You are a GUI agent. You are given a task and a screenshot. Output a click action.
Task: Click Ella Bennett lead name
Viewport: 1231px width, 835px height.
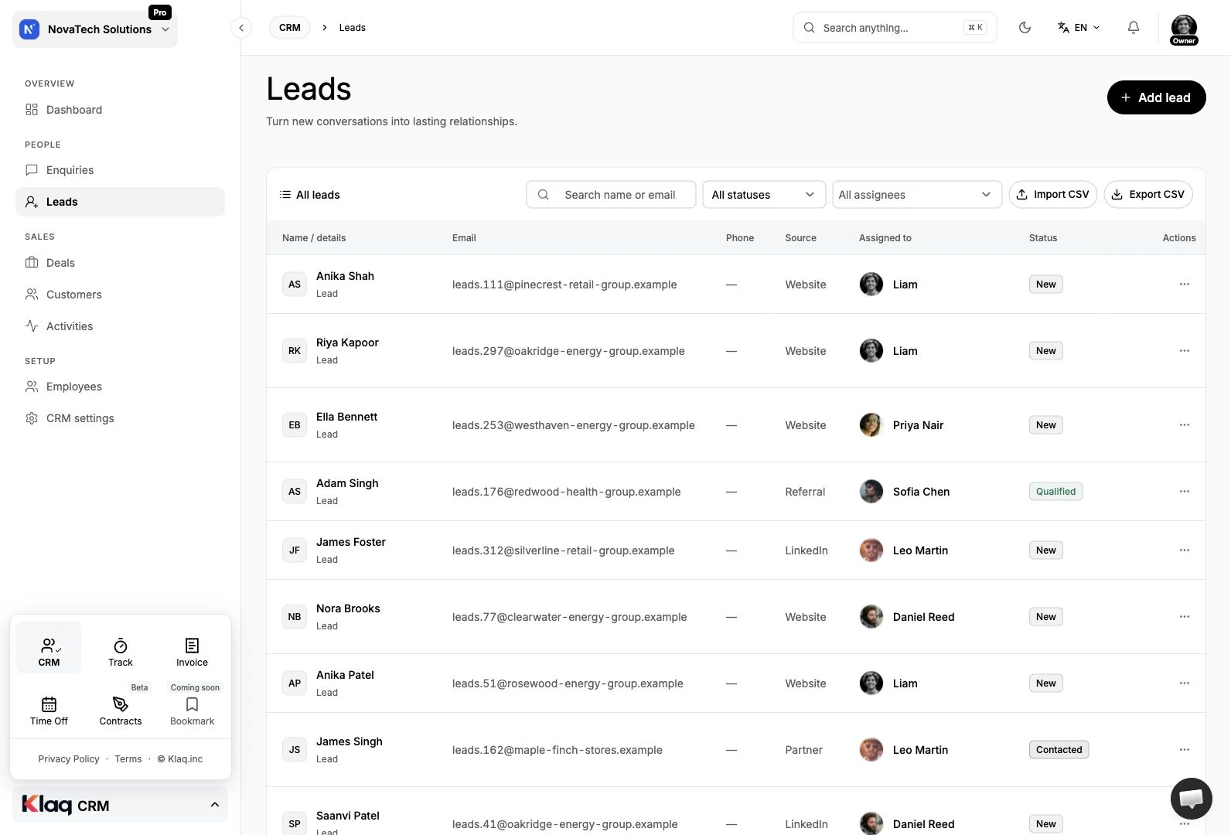pyautogui.click(x=346, y=417)
